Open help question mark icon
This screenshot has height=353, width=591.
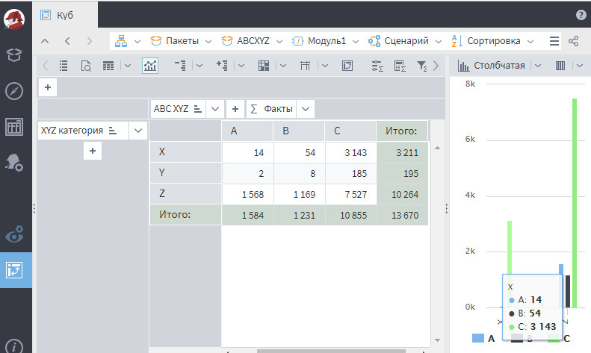point(581,15)
